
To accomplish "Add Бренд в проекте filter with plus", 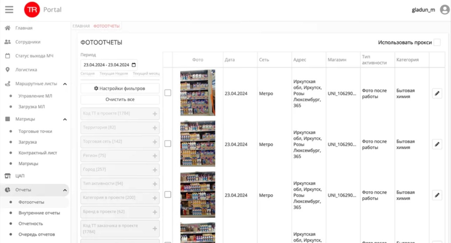I will (155, 212).
